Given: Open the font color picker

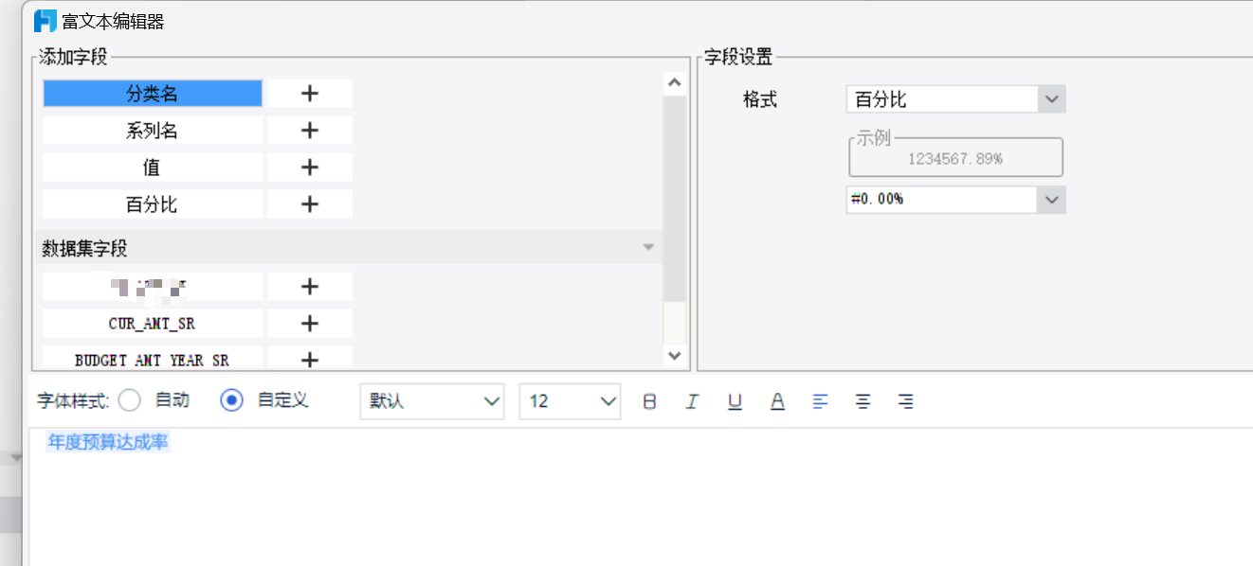Looking at the screenshot, I should tap(777, 401).
